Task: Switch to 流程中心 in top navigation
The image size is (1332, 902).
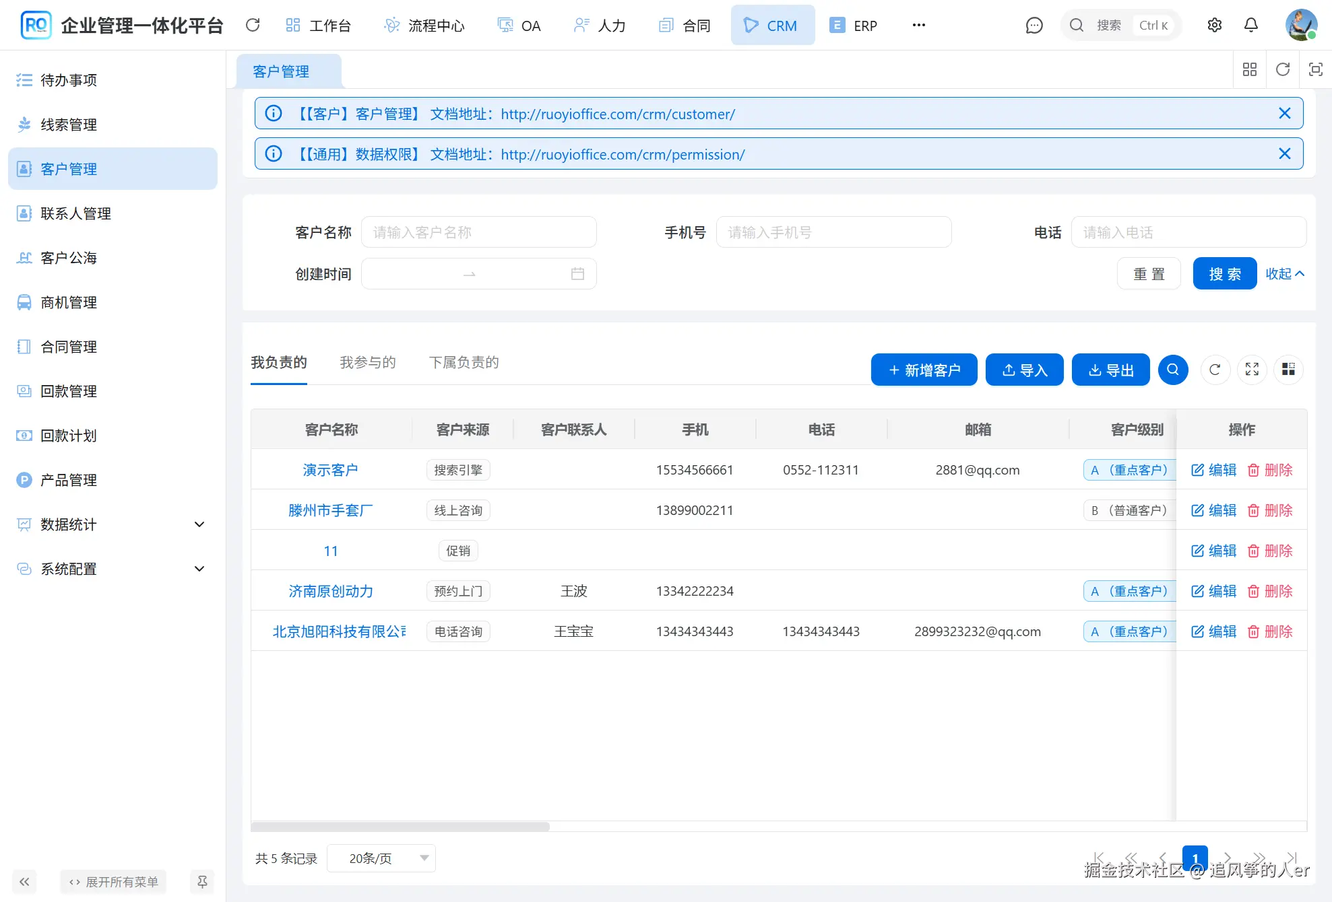Action: [x=424, y=26]
